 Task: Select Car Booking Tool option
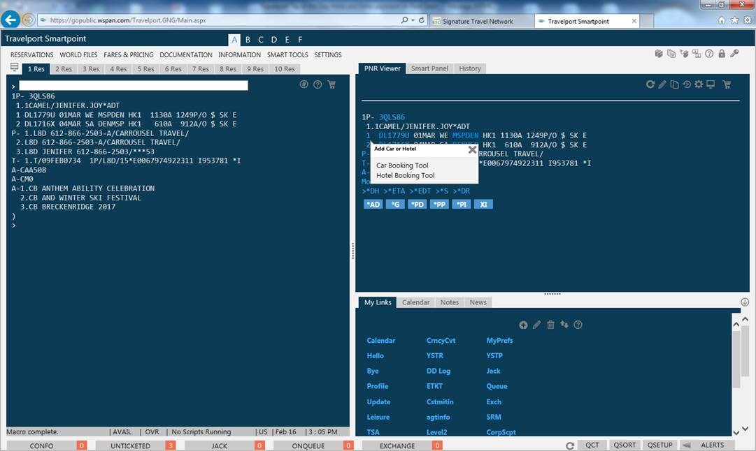coord(402,165)
